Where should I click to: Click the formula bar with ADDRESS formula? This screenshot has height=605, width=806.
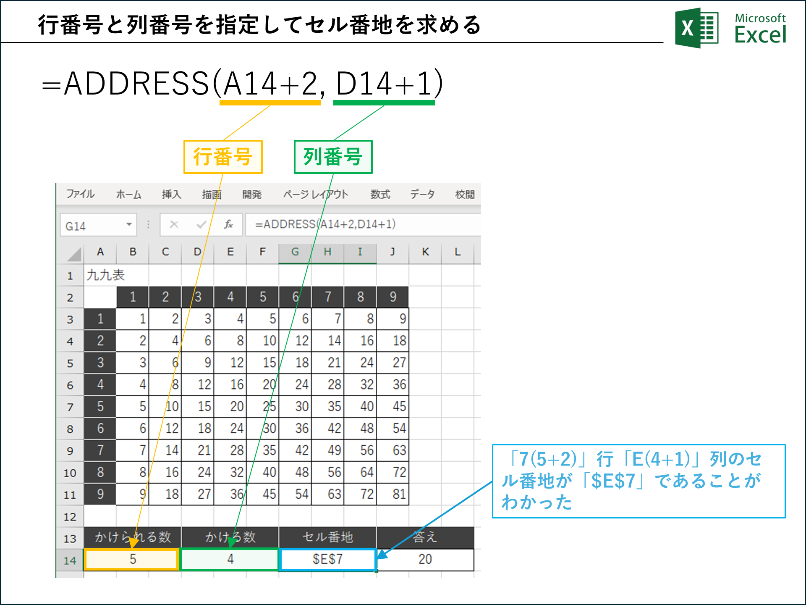click(363, 224)
